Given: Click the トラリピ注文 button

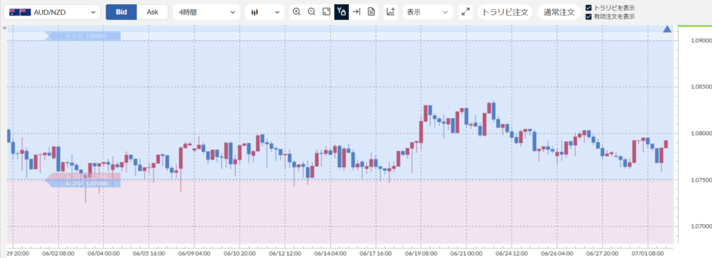Looking at the screenshot, I should [505, 12].
